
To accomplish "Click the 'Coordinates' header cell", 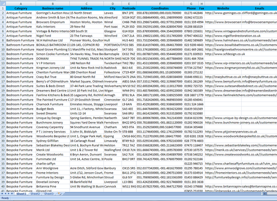I will coord(160,8).
